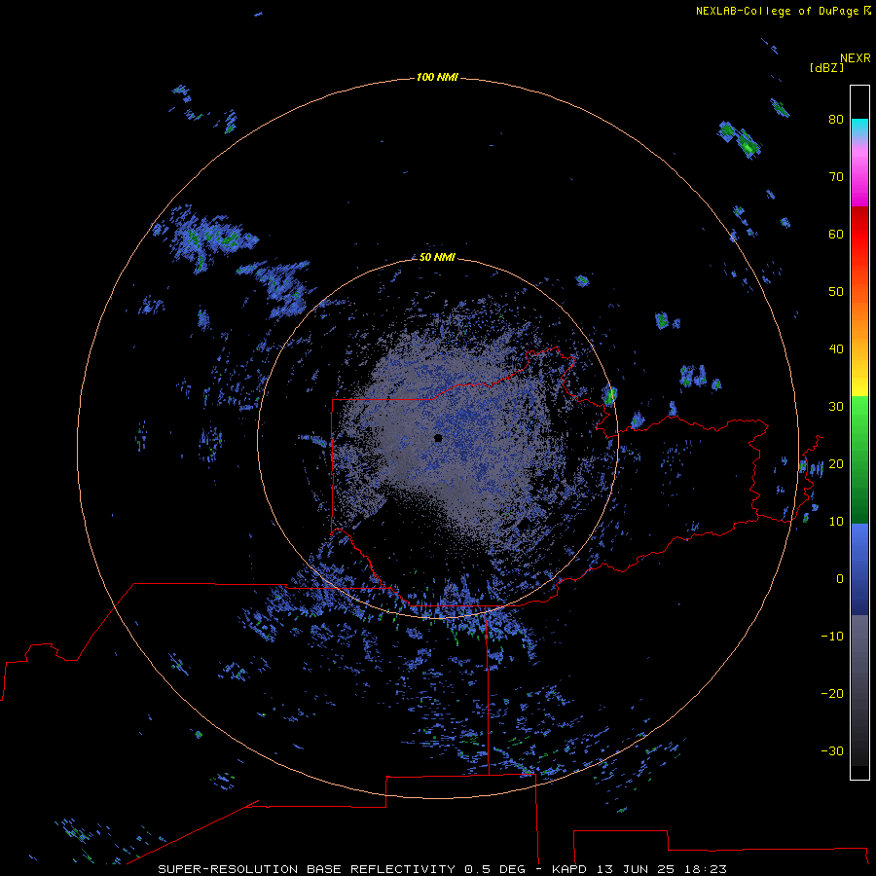Click the 60 value on the dBZ scale

point(836,234)
